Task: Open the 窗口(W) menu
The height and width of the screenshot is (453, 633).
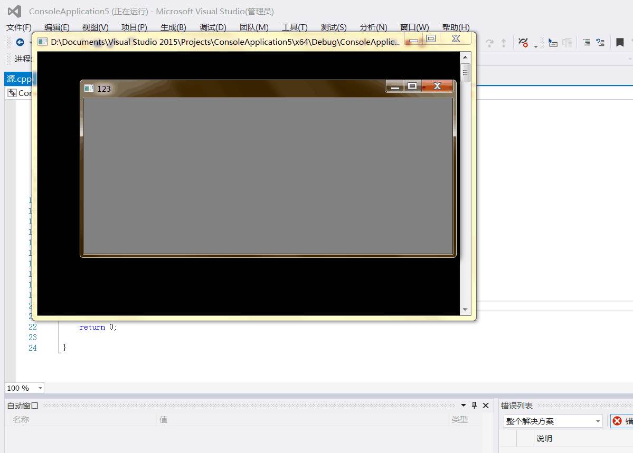Action: click(x=414, y=27)
